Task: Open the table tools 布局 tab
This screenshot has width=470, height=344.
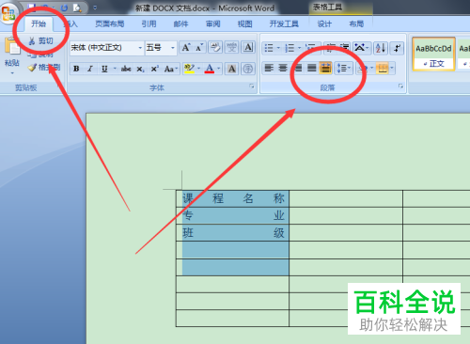Action: (356, 23)
